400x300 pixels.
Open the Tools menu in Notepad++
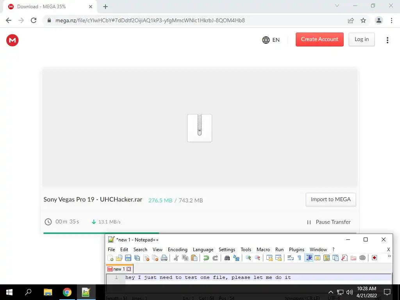(246, 250)
